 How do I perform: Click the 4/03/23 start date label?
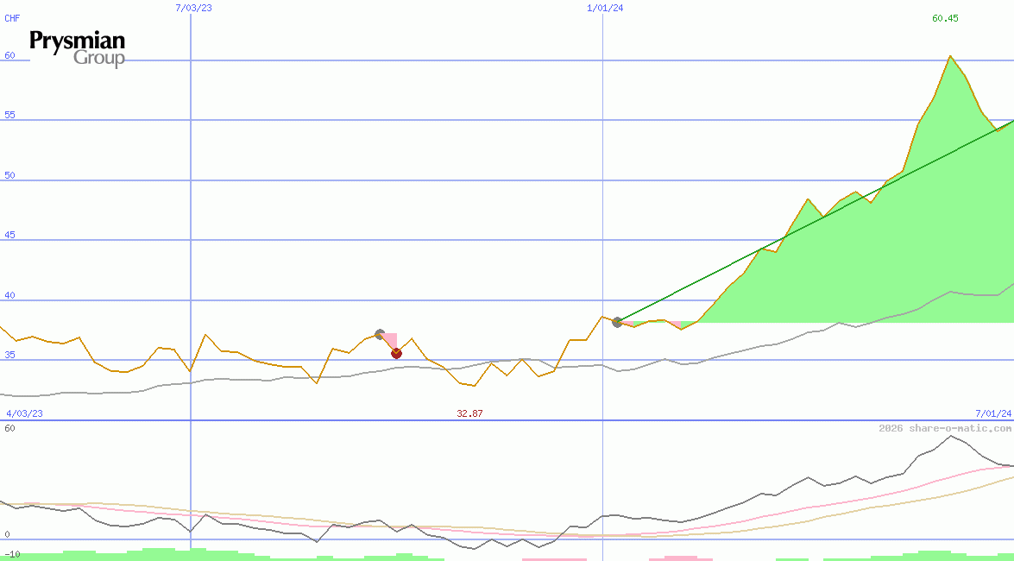point(24,413)
